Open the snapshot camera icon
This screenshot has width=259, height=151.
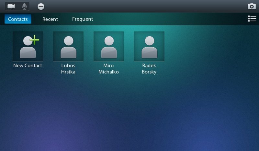(252, 6)
